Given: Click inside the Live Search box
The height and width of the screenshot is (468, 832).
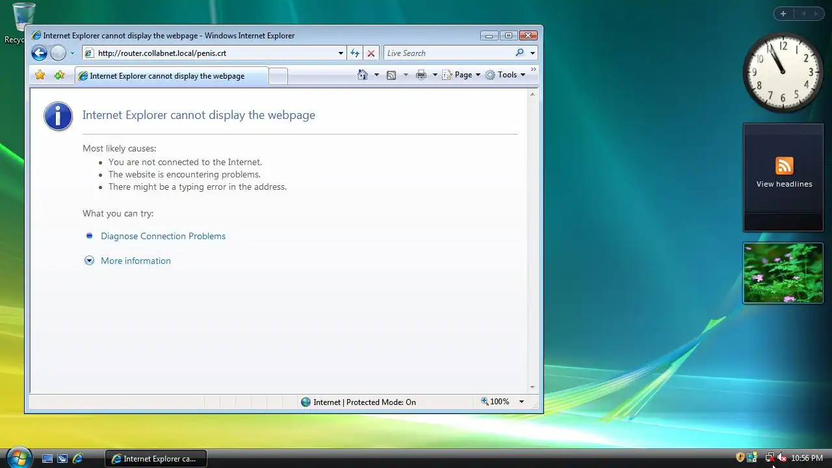Looking at the screenshot, I should tap(447, 53).
